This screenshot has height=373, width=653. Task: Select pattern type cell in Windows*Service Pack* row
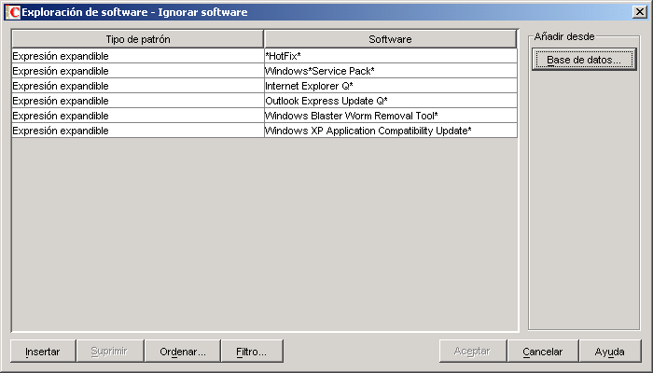(x=138, y=71)
